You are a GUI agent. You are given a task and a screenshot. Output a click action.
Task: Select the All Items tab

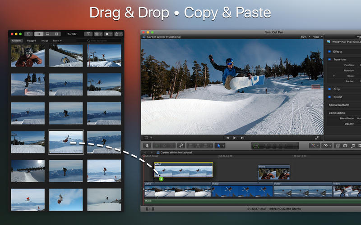[x=16, y=40]
